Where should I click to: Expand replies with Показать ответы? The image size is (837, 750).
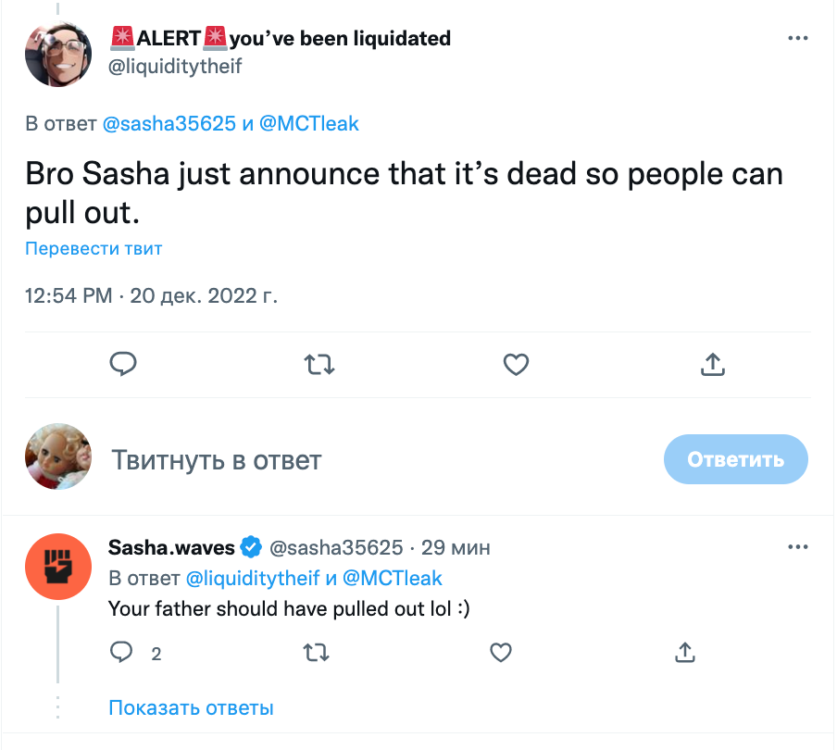[191, 708]
